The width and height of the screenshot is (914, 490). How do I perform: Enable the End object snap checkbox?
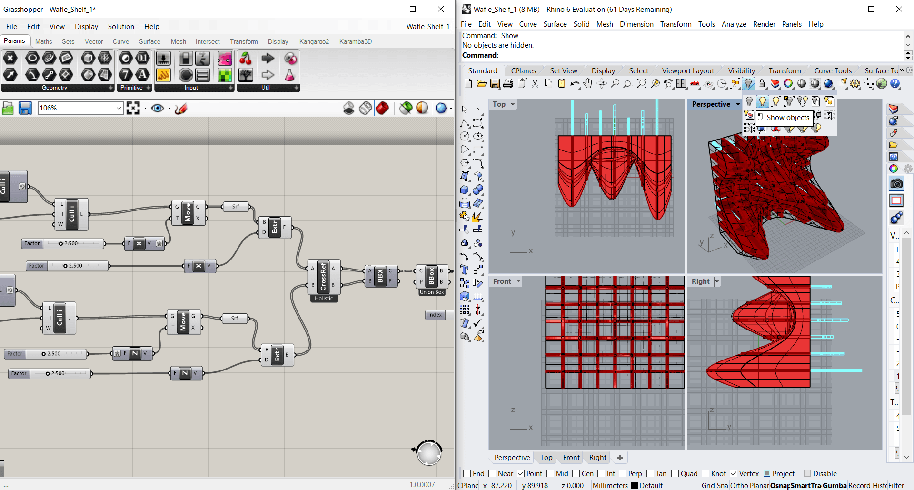coord(467,473)
